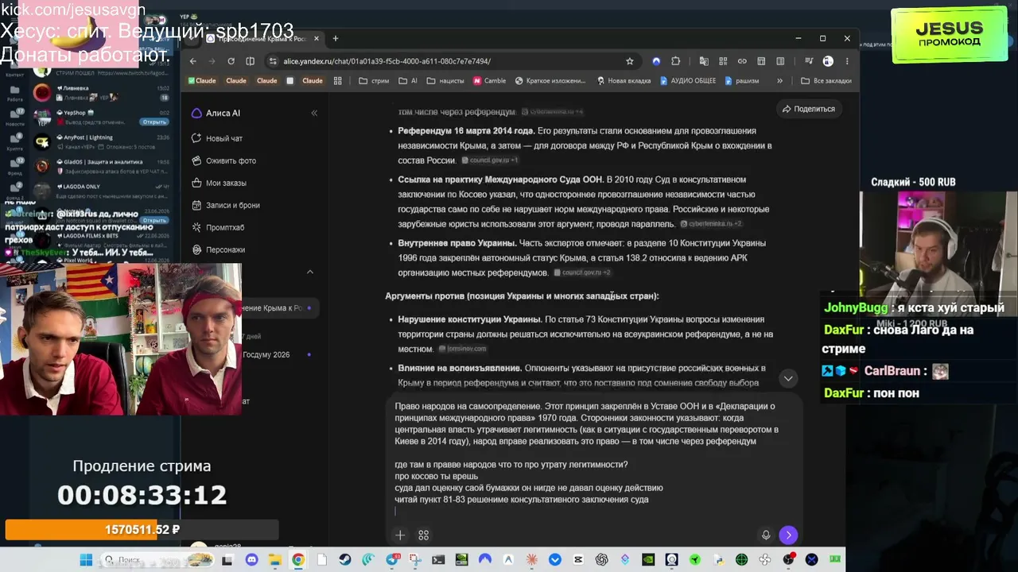The image size is (1018, 572).
Task: Open Telegram from the taskbar
Action: tap(393, 560)
